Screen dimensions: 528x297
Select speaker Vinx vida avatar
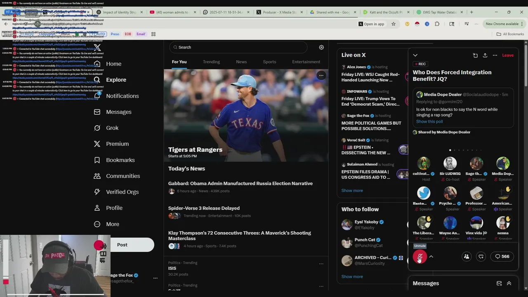476,223
